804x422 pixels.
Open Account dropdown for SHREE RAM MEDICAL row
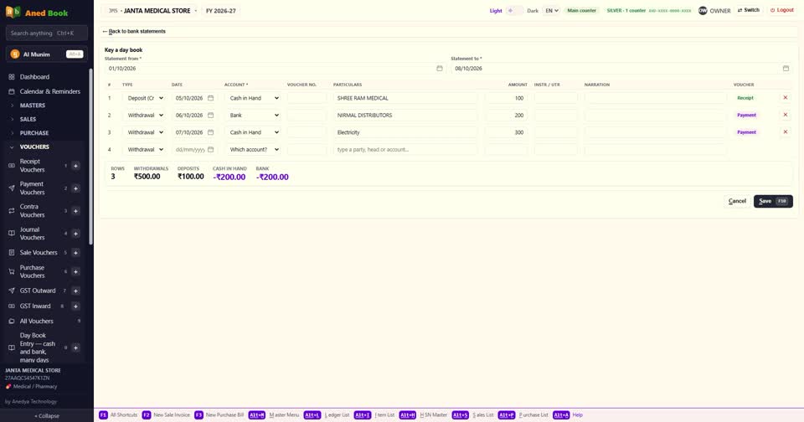253,98
